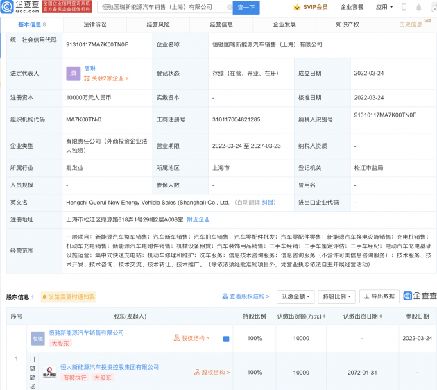Open the 持股比例 filter dropdown

click(x=336, y=296)
